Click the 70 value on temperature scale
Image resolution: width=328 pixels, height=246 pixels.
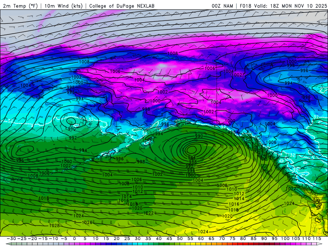click(x=222, y=239)
